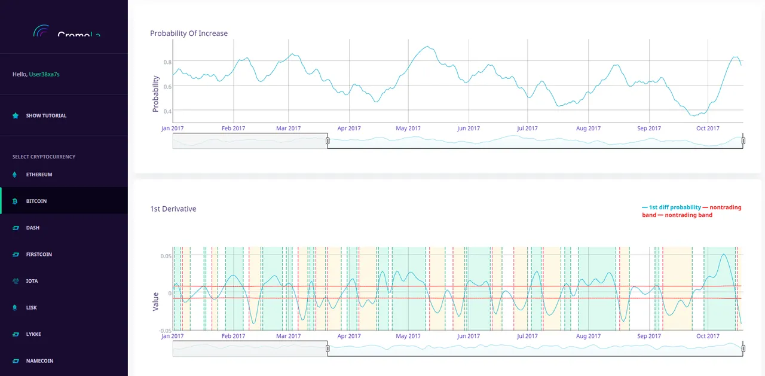Click left range slider handle of Derivative chart
The width and height of the screenshot is (765, 376).
328,349
